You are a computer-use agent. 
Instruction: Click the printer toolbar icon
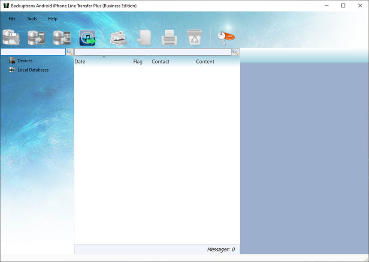(x=169, y=37)
